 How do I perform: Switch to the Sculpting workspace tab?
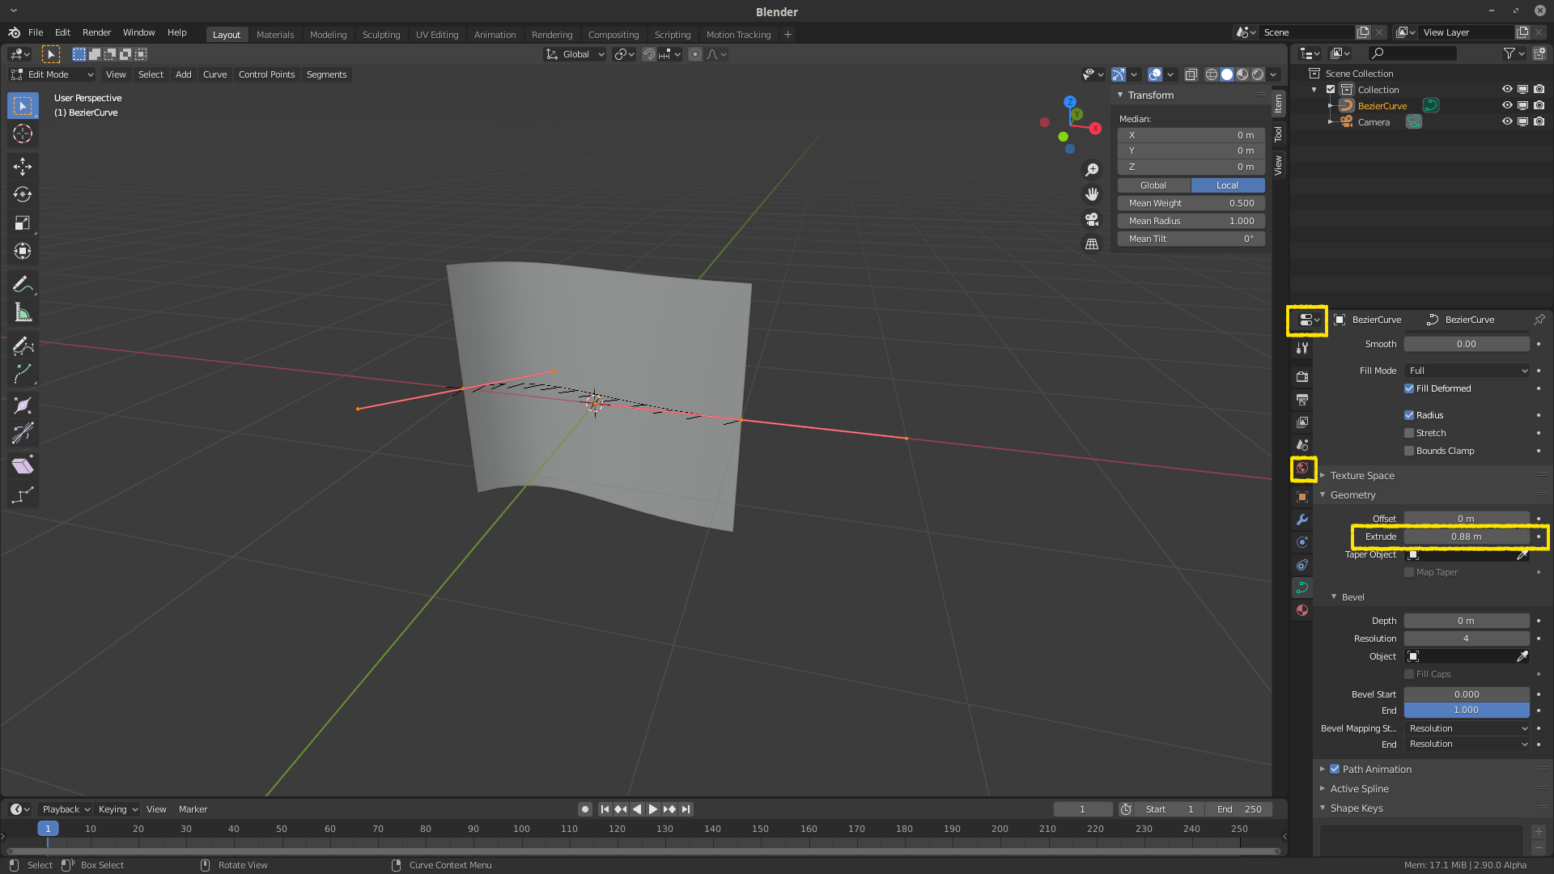click(x=381, y=35)
